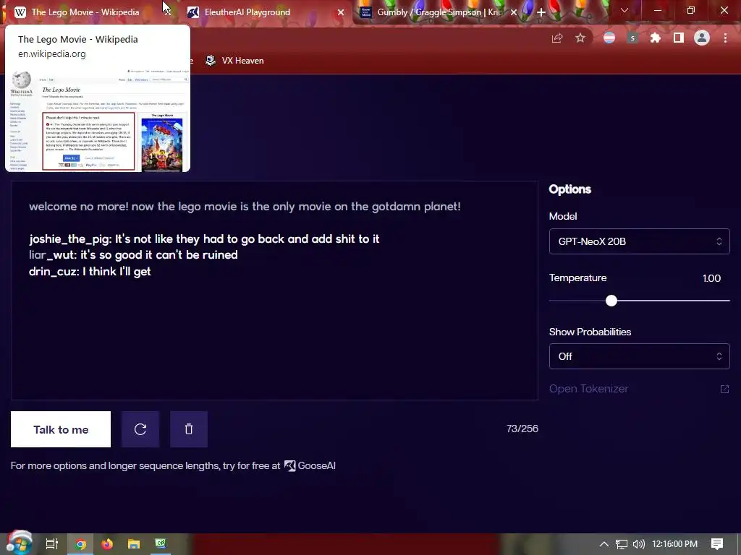Click the external link icon beside Open Tokenizer
741x555 pixels.
(x=724, y=389)
